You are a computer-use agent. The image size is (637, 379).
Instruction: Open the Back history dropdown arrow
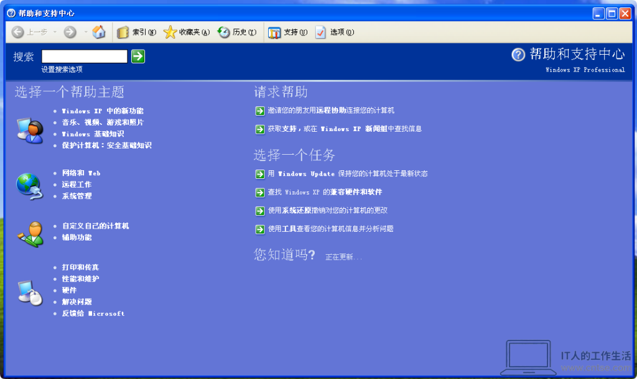point(55,32)
